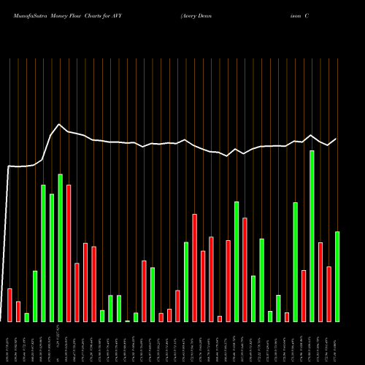Click the tallest green money flow bar
The image size is (365, 365).
(312, 236)
